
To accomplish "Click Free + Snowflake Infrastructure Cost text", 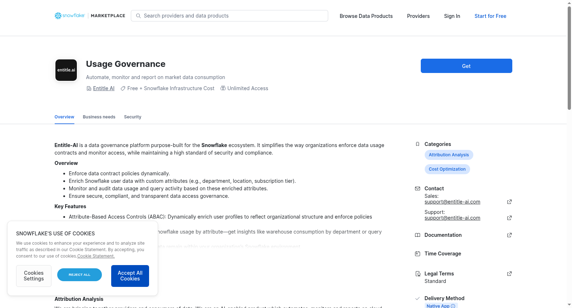I will coord(171,88).
